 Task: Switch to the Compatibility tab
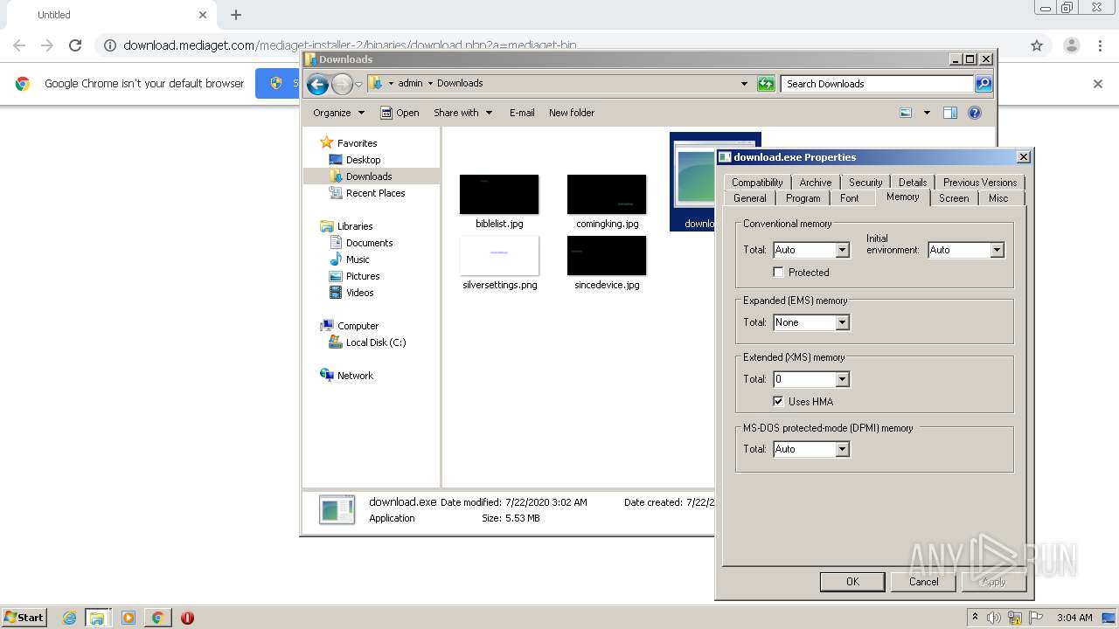pyautogui.click(x=757, y=183)
